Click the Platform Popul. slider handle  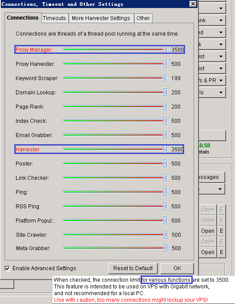165,221
